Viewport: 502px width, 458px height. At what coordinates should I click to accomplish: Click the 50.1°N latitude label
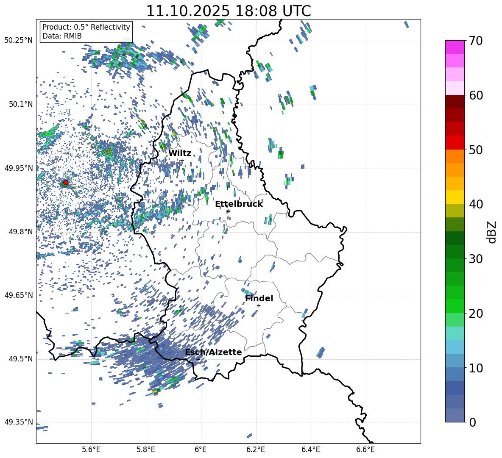tap(20, 105)
